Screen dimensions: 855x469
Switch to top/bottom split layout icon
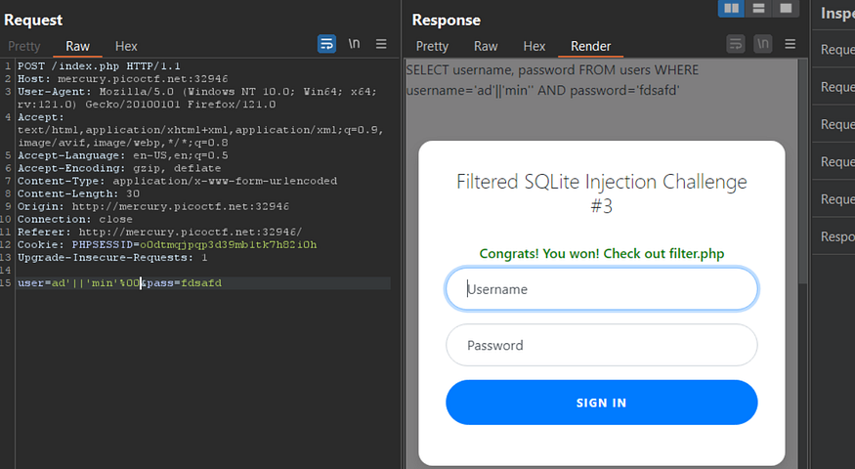tap(758, 9)
